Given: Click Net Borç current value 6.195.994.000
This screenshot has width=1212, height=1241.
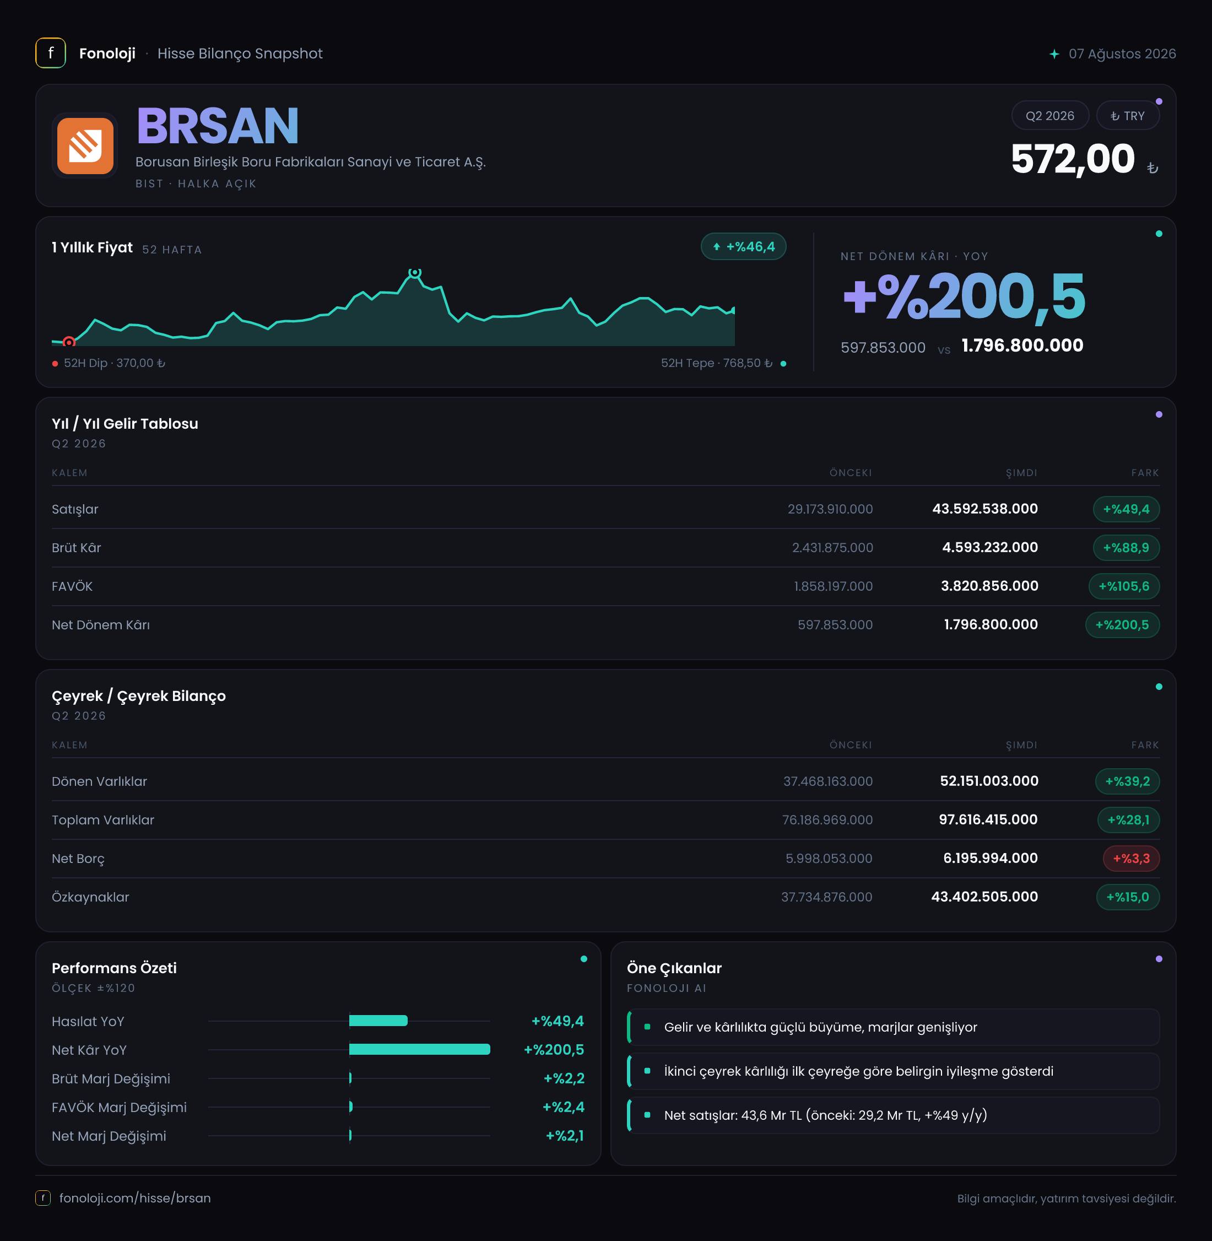Looking at the screenshot, I should (991, 859).
